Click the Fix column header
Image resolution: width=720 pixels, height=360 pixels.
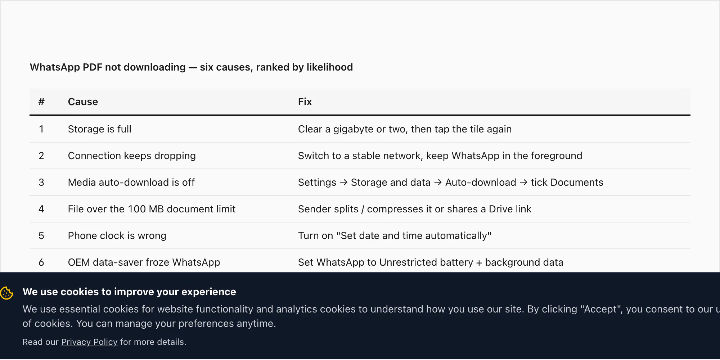(x=305, y=102)
